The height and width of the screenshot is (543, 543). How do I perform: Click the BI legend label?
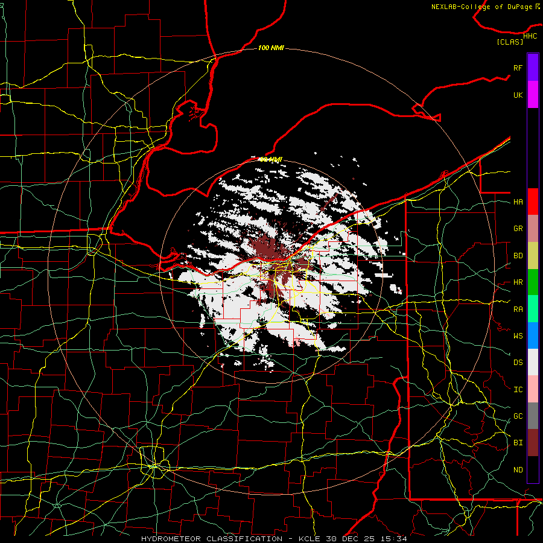coord(518,443)
